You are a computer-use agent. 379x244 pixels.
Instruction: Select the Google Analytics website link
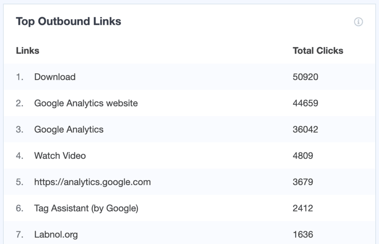click(x=86, y=103)
